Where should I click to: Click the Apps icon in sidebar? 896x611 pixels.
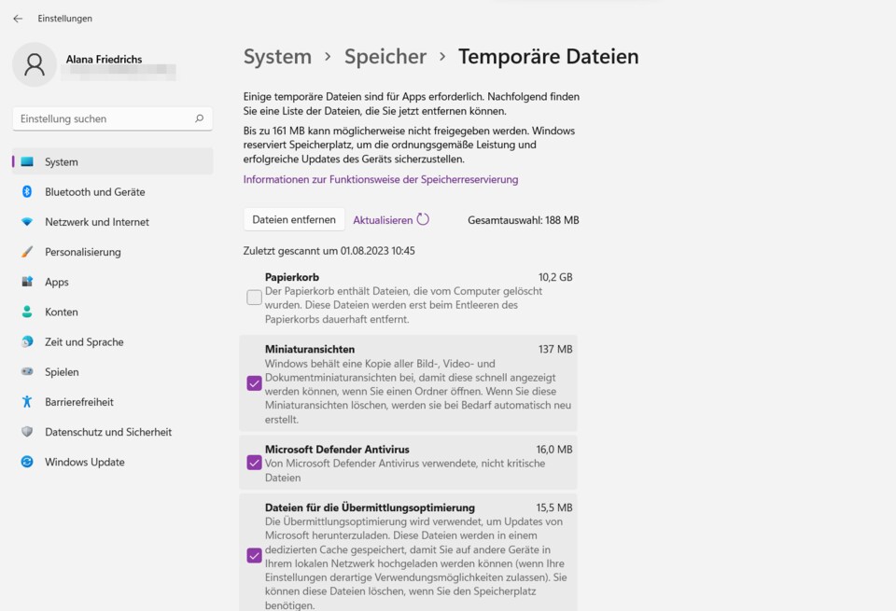click(x=27, y=282)
